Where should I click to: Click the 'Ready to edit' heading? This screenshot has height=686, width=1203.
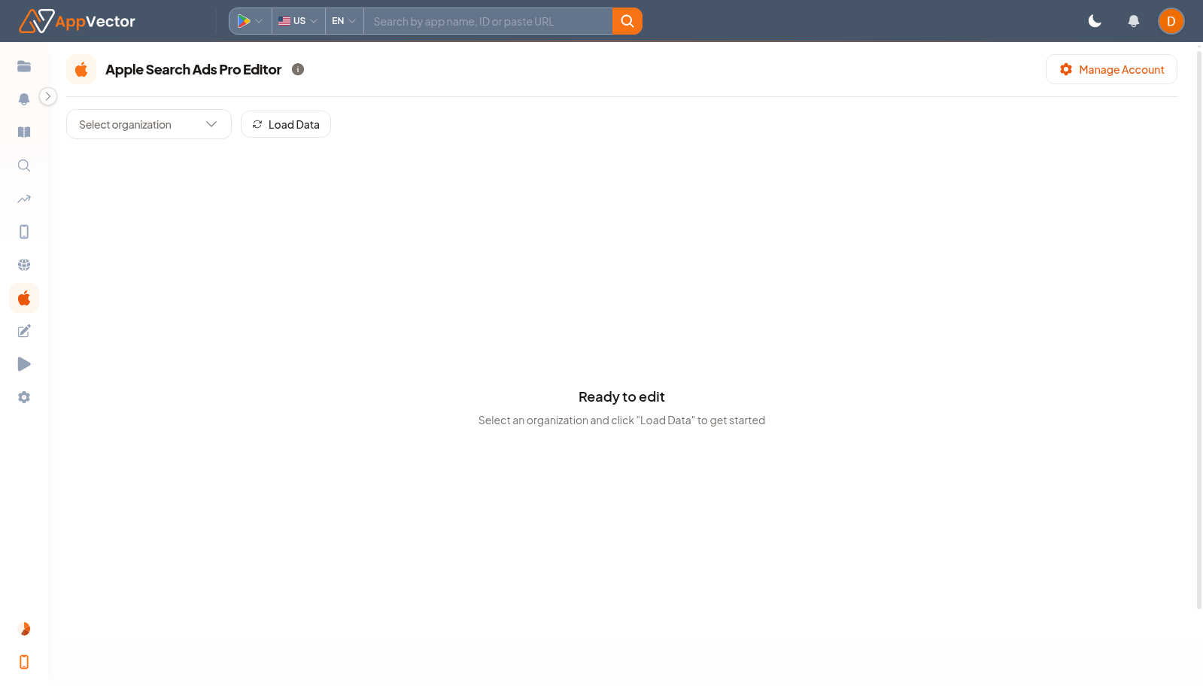(x=621, y=396)
